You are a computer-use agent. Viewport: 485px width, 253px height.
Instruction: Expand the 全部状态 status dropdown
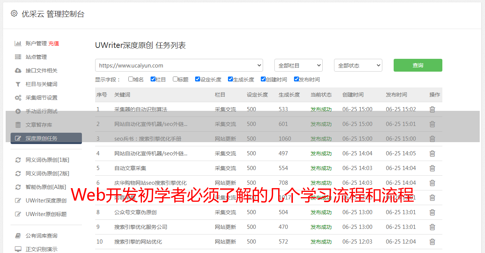click(x=358, y=65)
